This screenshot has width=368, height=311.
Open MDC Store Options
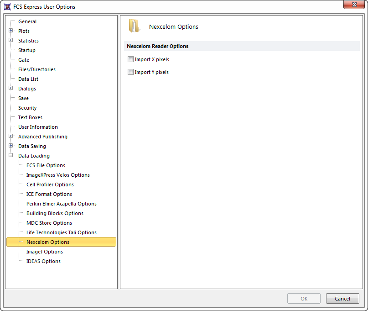point(49,223)
